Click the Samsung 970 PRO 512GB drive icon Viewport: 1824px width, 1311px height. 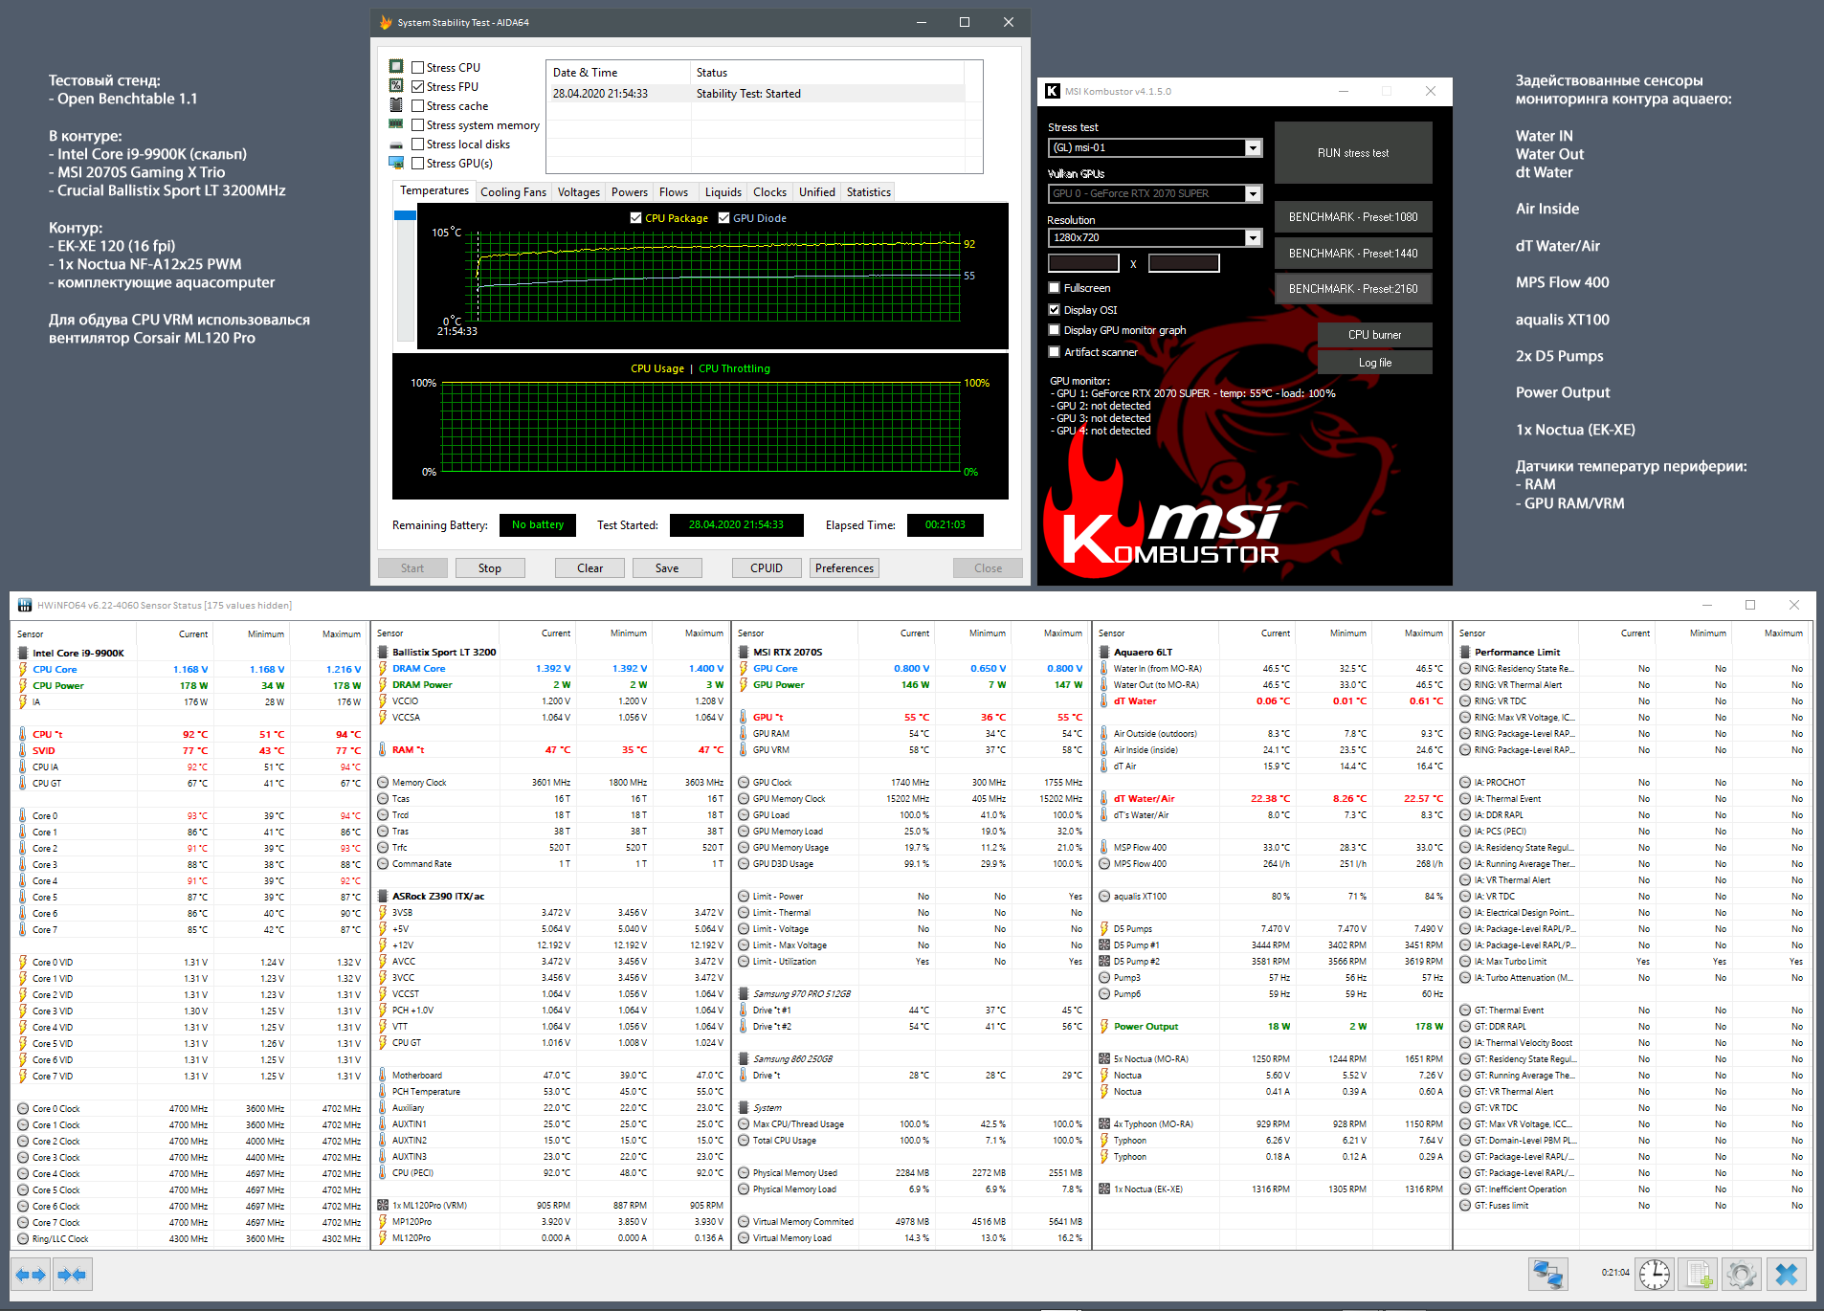744,993
